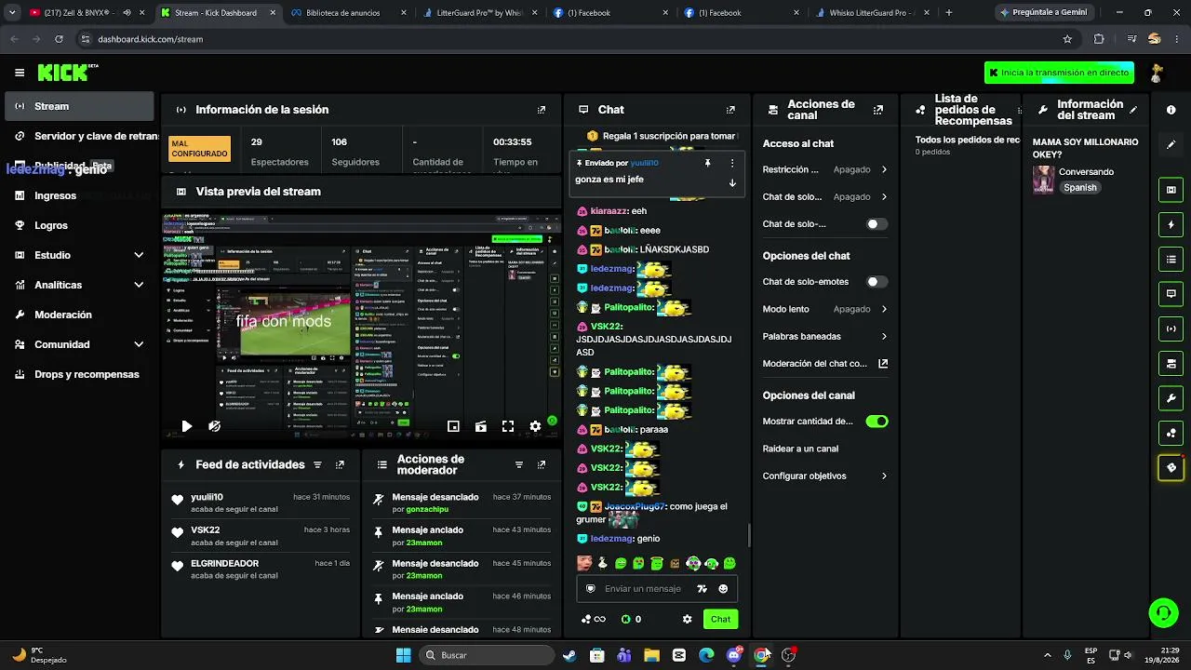Click the taskbar Buscar search box
The width and height of the screenshot is (1191, 670).
point(485,655)
